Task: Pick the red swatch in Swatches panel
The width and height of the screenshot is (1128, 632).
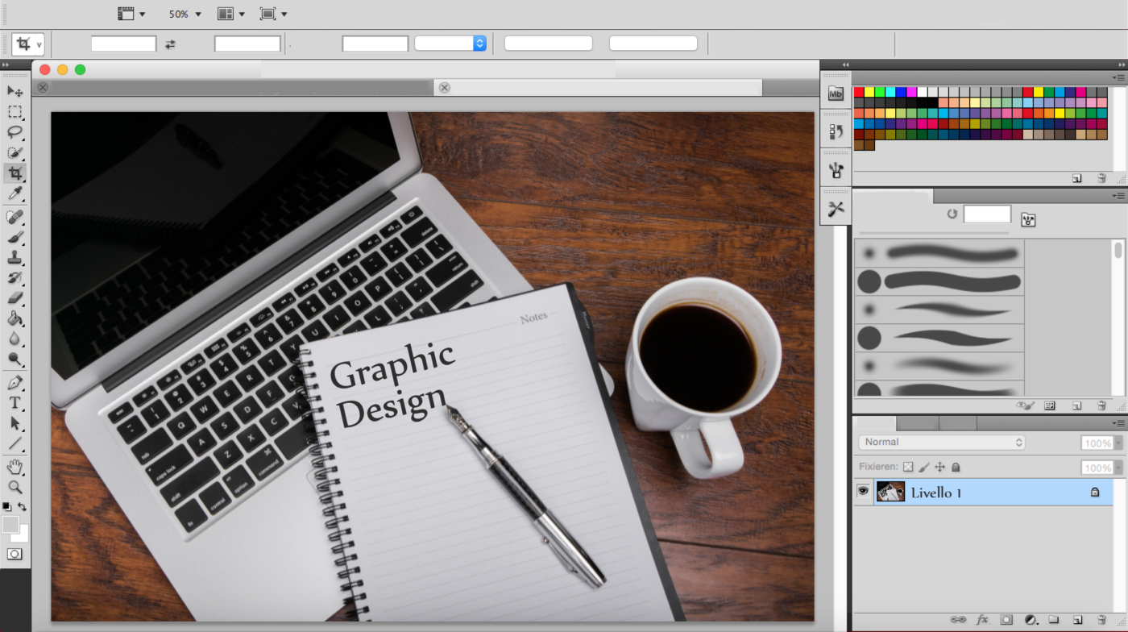Action: 859,92
